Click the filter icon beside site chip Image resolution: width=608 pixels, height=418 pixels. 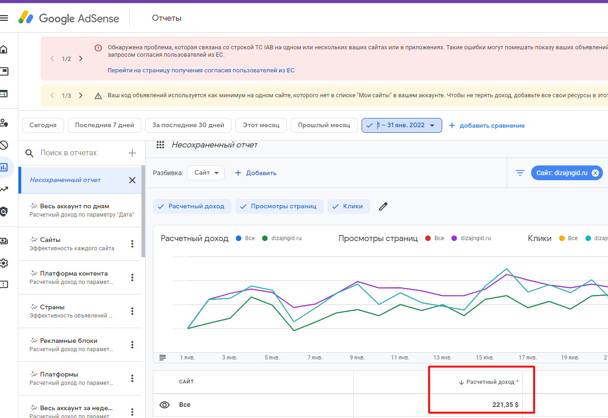[520, 173]
